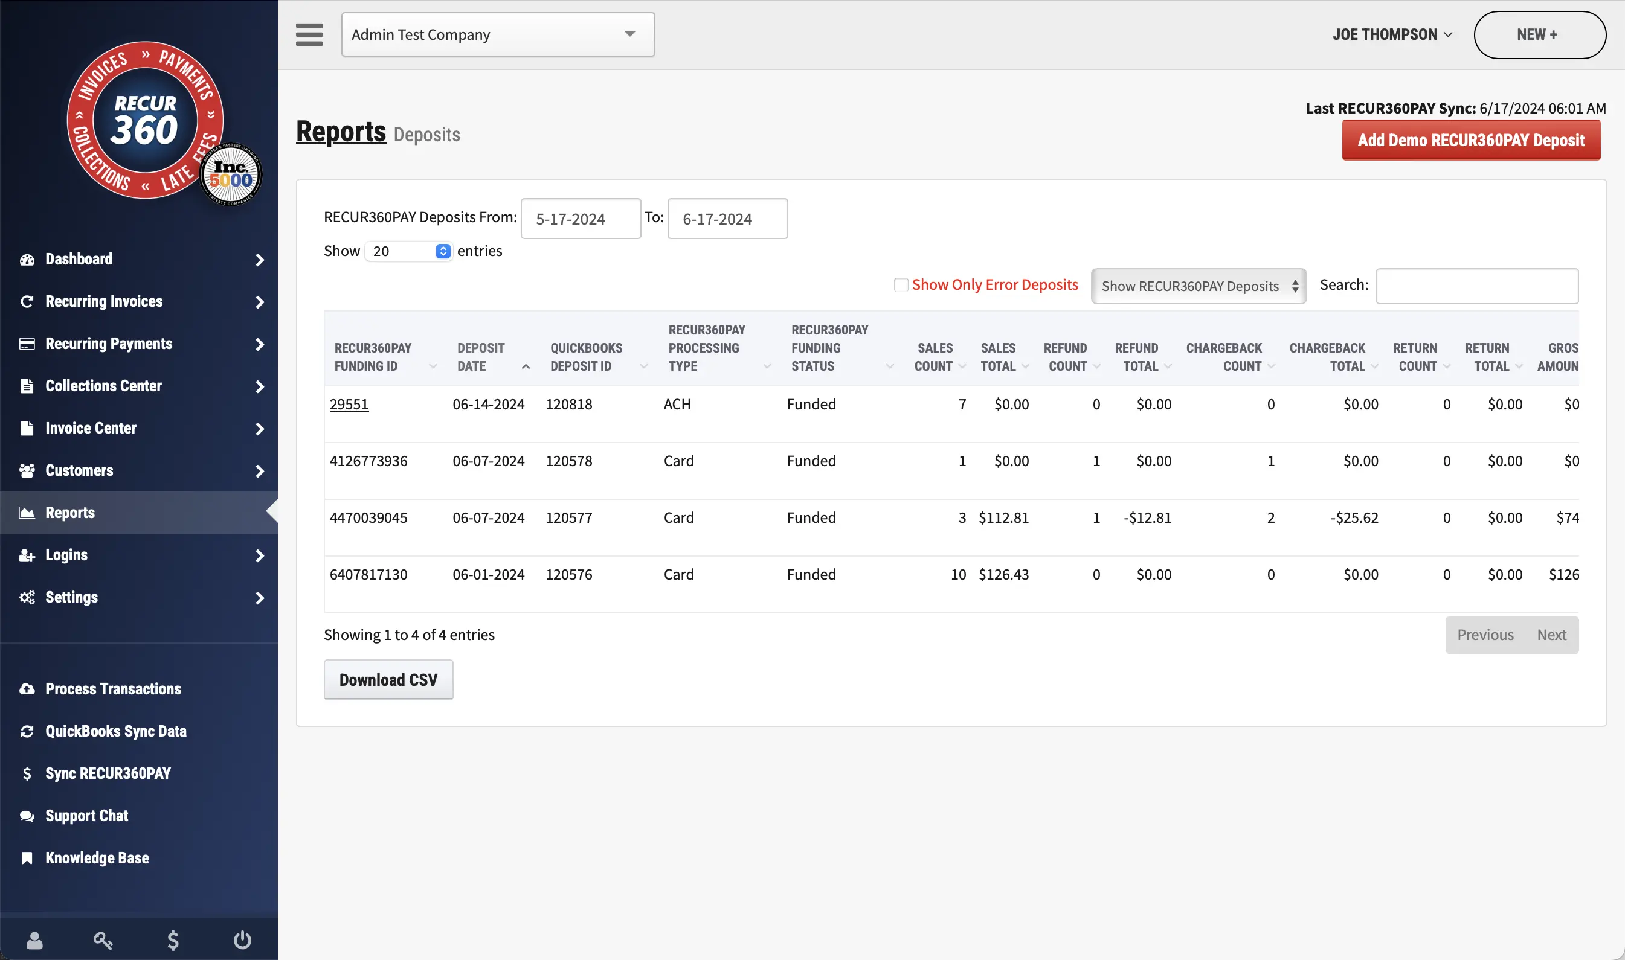Expand the Logins chevron
1625x960 pixels.
coord(260,555)
